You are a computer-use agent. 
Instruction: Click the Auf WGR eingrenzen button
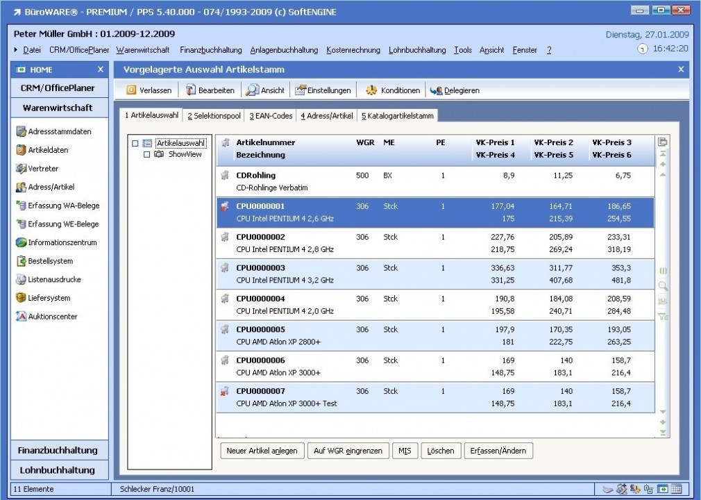click(348, 451)
